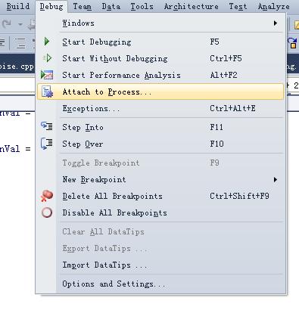The image size is (299, 310).
Task: Open the Tools menu
Action: click(x=142, y=6)
